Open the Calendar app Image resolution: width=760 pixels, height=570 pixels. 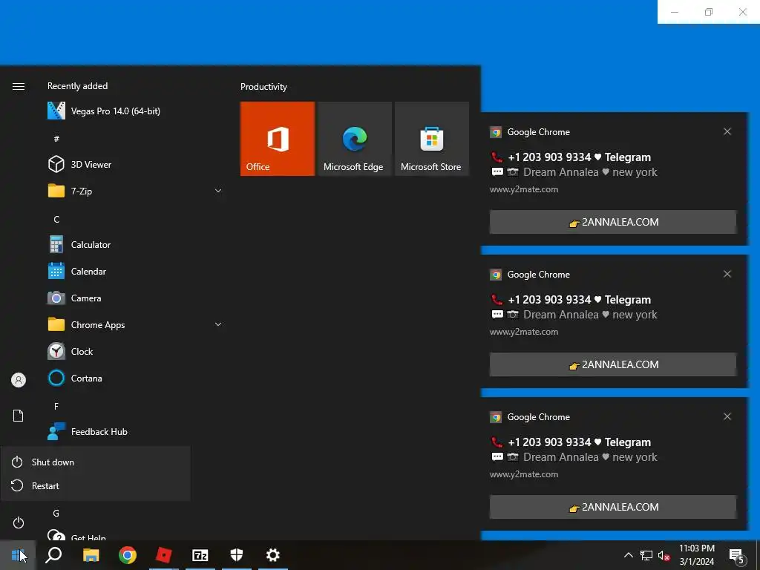tap(135, 271)
